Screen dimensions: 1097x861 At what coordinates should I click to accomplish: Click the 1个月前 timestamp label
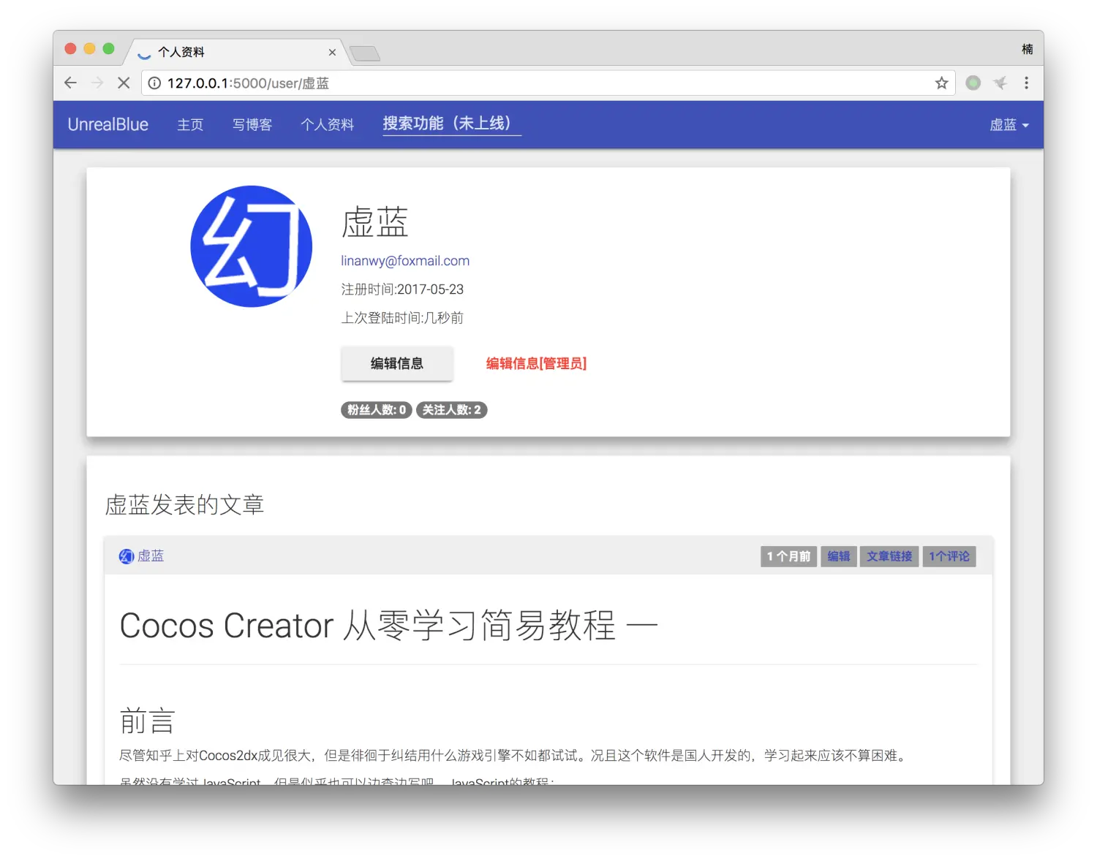coord(788,556)
